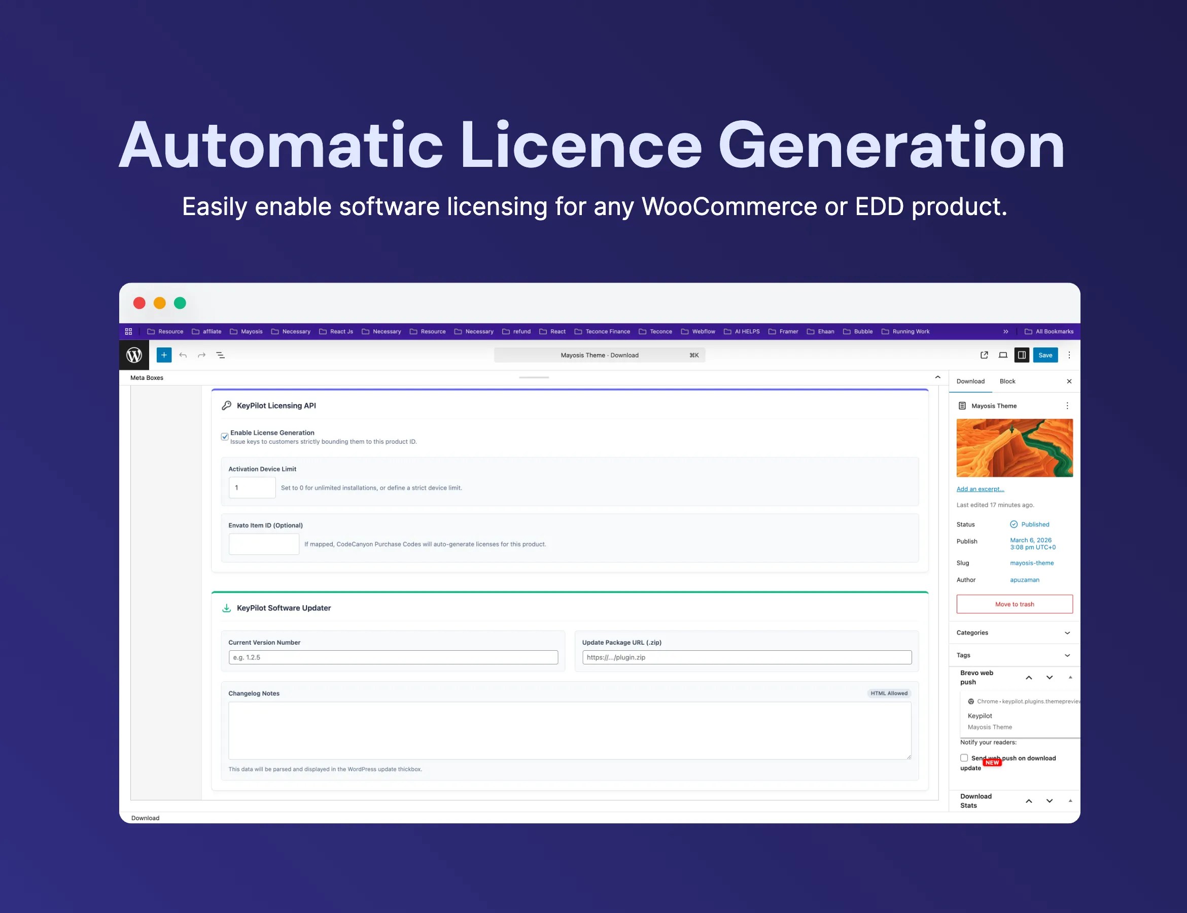Click the undo arrow icon
The height and width of the screenshot is (913, 1187).
(x=183, y=355)
